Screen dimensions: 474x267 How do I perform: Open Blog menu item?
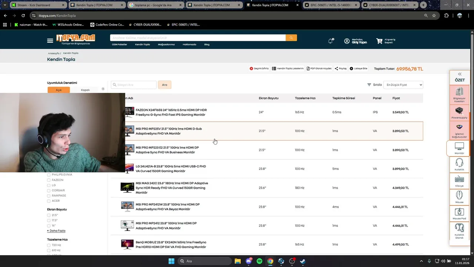point(207,44)
